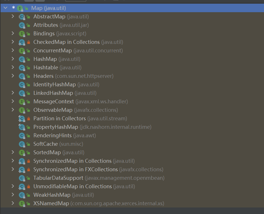Expand the AbstractMap tree node

[12, 16]
